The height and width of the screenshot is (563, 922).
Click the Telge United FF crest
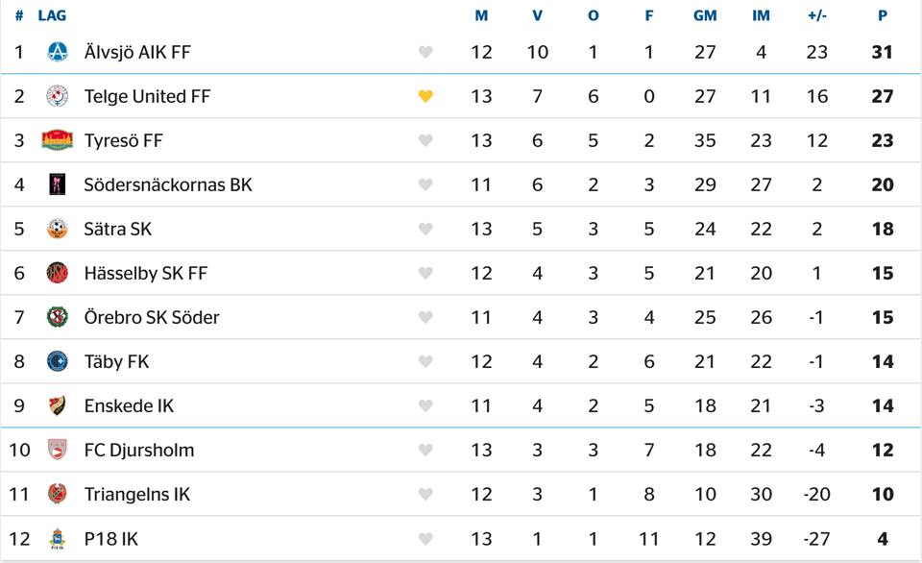(57, 96)
